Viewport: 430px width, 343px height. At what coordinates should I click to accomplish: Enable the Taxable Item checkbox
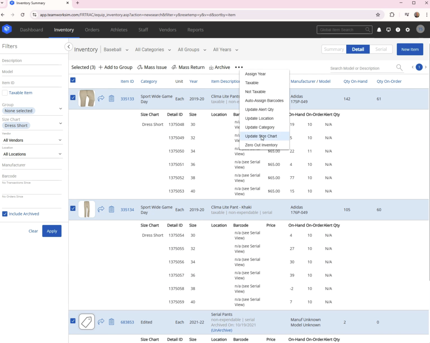pyautogui.click(x=5, y=93)
